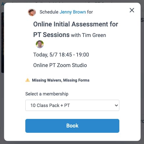
Task: Book the session with the Book button
Action: tap(72, 126)
